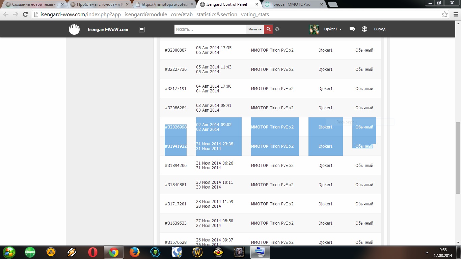461x259 pixels.
Task: Click the Isengard-WoW.com site title link
Action: pyautogui.click(x=108, y=29)
